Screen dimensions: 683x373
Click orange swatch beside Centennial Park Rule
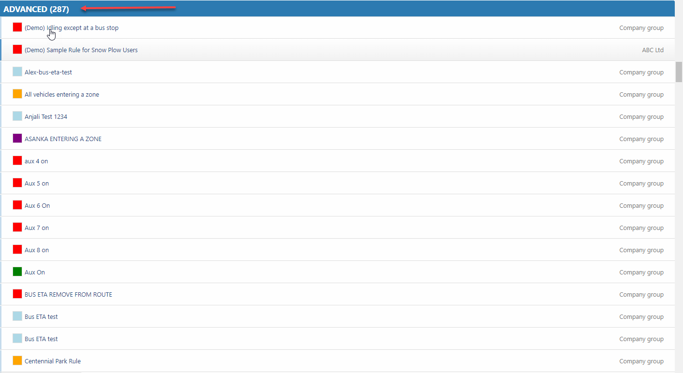(x=17, y=360)
